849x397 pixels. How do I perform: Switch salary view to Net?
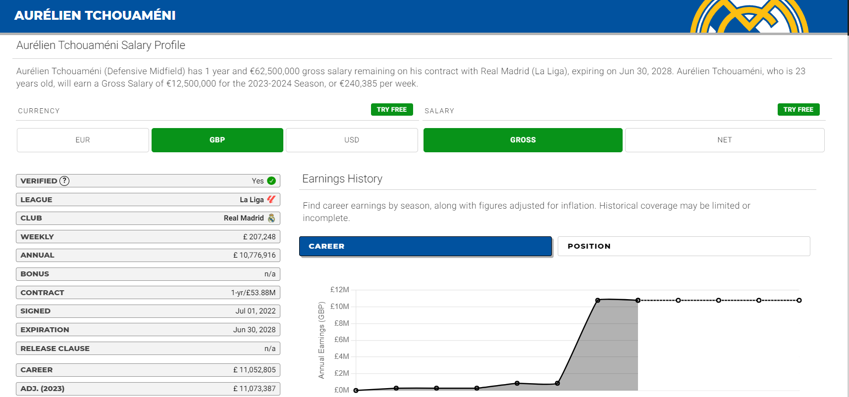click(x=725, y=140)
